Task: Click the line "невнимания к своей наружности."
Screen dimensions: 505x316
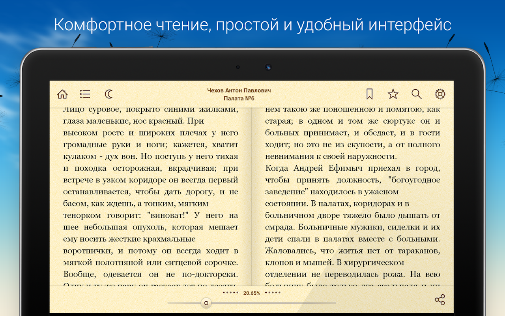Action: (331, 156)
